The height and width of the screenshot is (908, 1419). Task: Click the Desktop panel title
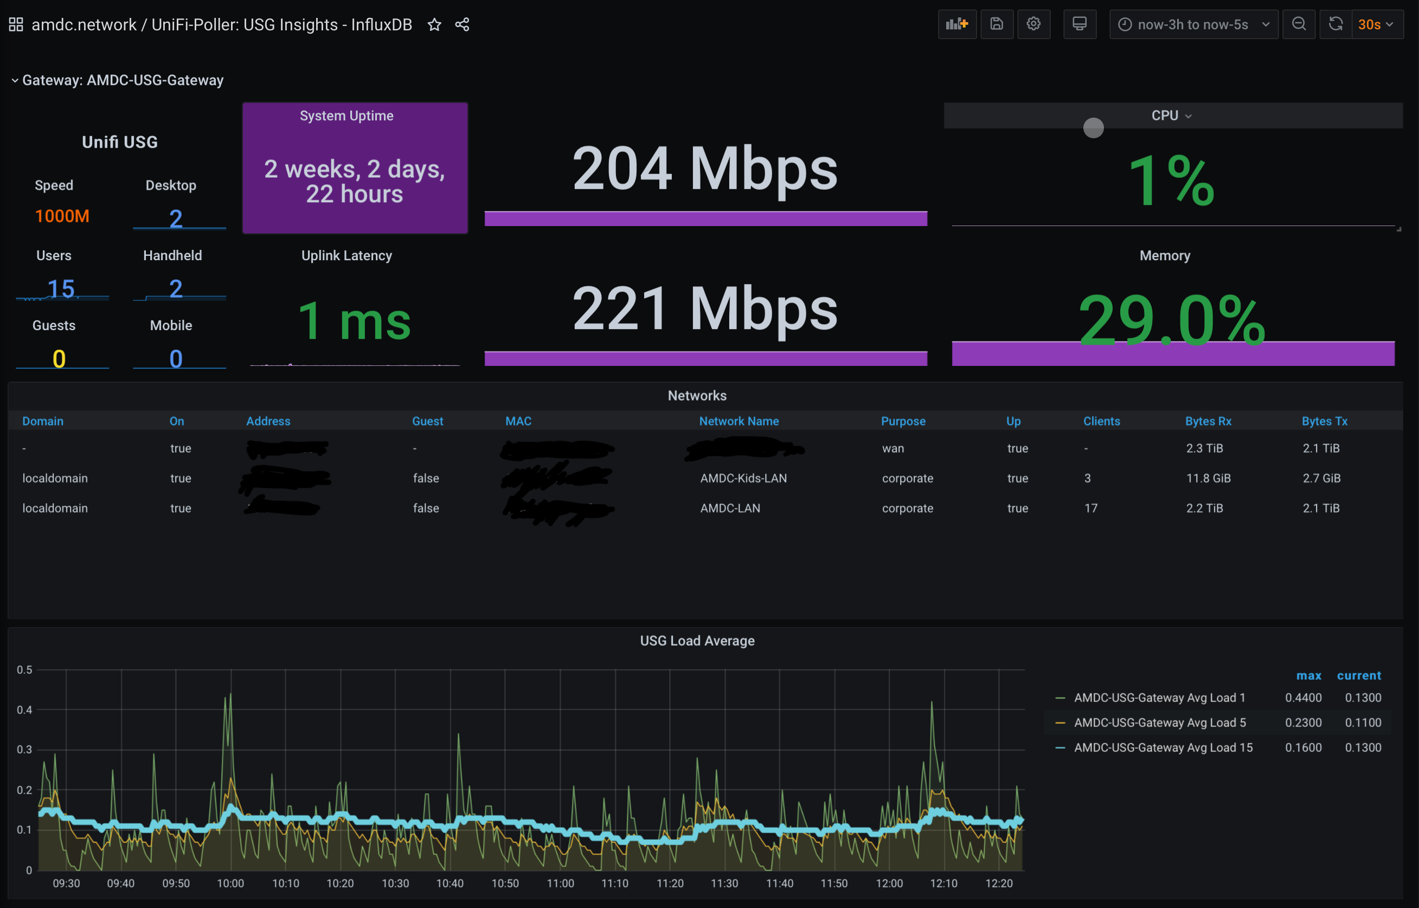[171, 185]
